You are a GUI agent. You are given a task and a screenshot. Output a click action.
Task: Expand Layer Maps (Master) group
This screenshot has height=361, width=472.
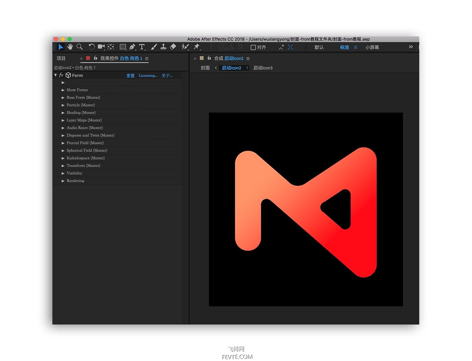(63, 120)
